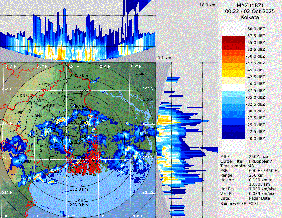Click the Kolkata radar name heading
Screen dimensions: 282x218
coord(250,17)
